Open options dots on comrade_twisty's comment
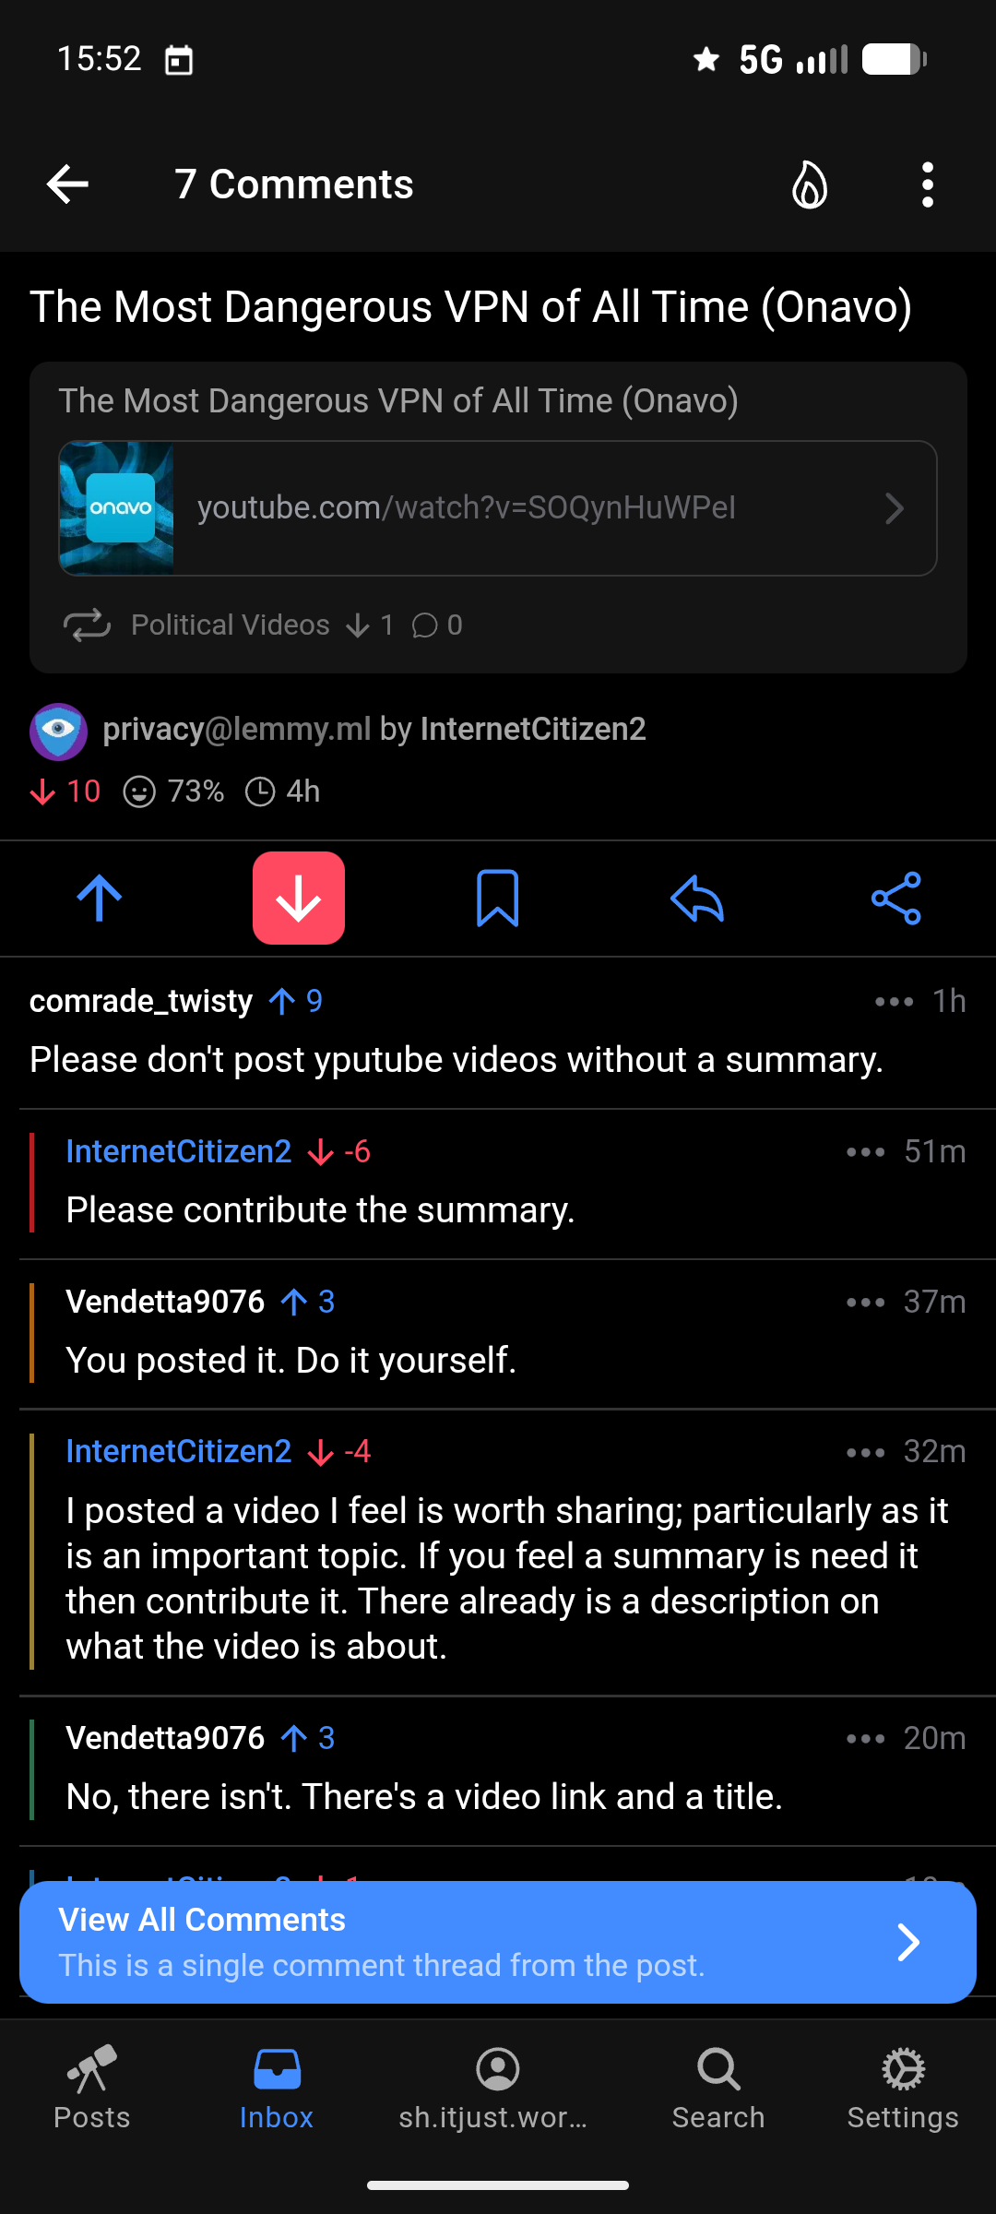 click(894, 1001)
